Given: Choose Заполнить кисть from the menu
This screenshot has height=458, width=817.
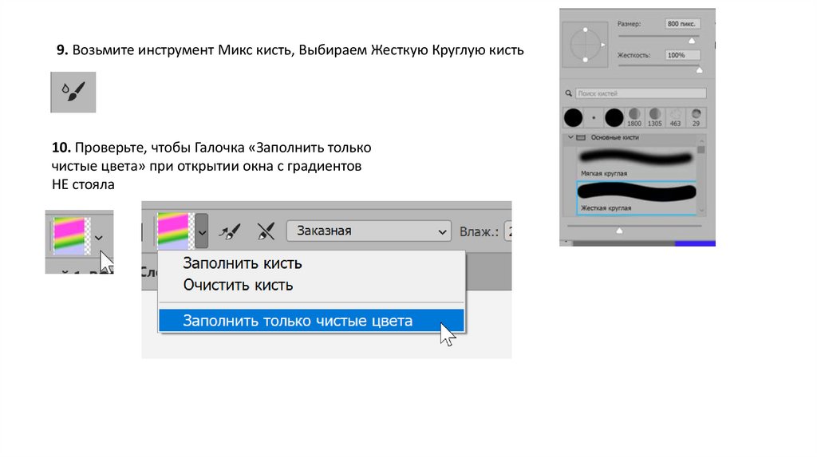Looking at the screenshot, I should click(243, 263).
